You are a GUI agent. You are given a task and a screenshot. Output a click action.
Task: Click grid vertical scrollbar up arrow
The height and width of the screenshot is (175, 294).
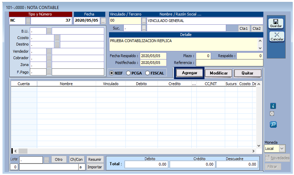click(x=259, y=84)
